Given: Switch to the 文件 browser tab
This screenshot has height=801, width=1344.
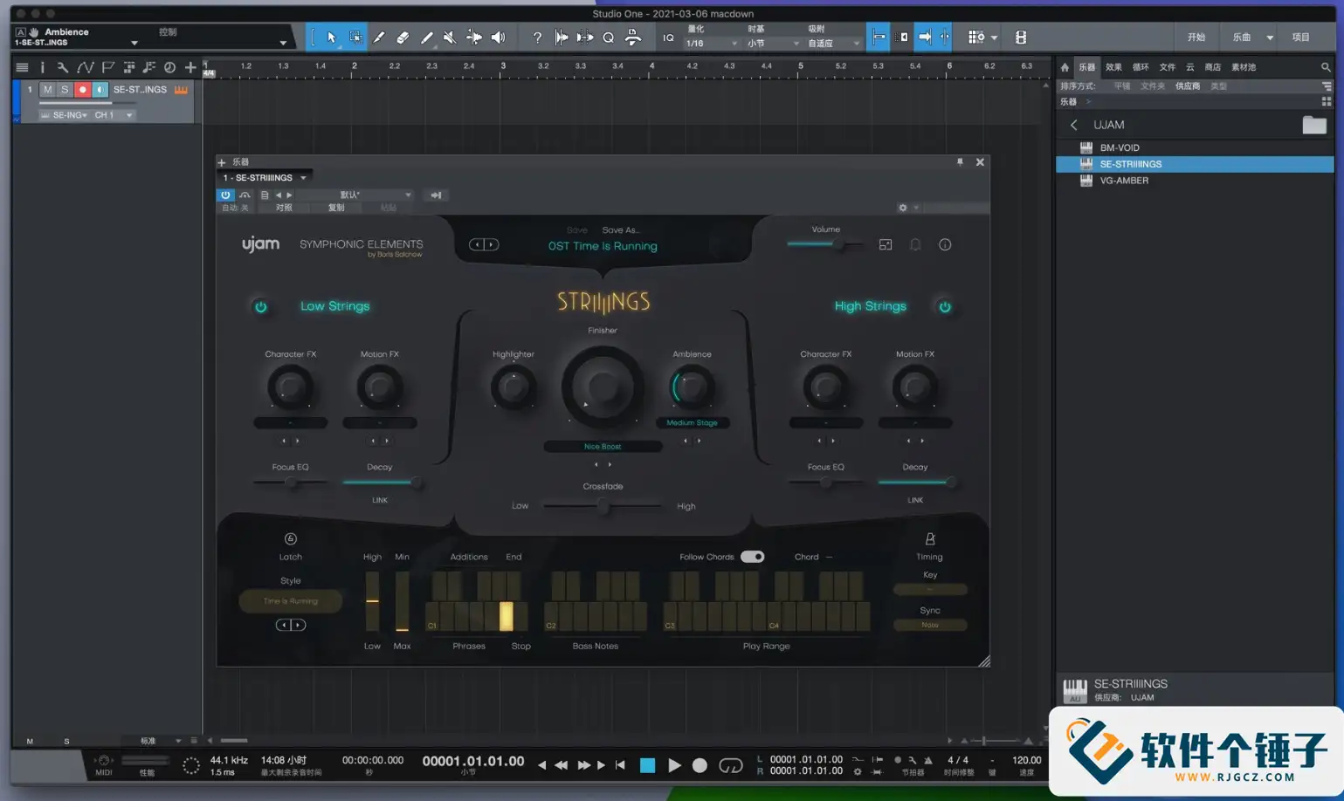Looking at the screenshot, I should click(1167, 67).
